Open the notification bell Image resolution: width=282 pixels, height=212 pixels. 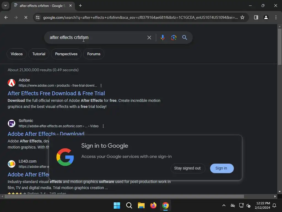274,205
